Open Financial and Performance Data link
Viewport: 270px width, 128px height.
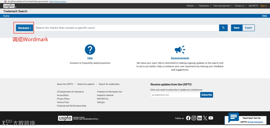click(x=71, y=106)
